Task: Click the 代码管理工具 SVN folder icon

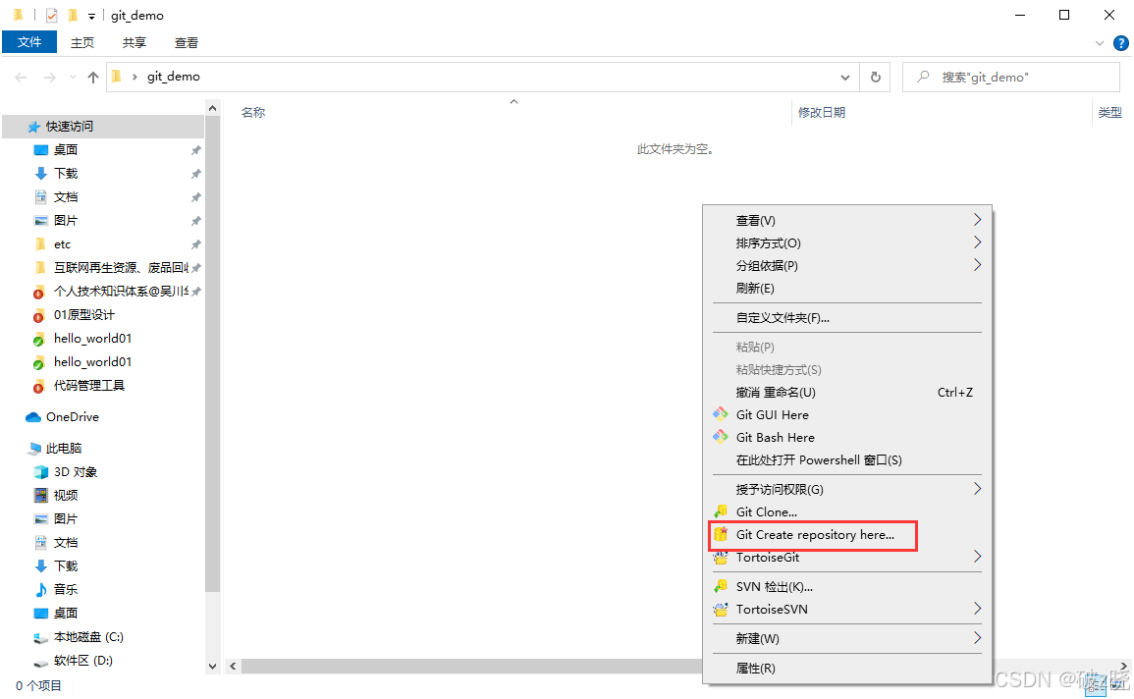Action: tap(39, 386)
